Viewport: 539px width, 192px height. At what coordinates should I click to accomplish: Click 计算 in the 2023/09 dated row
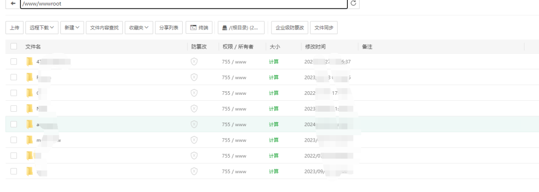click(273, 172)
